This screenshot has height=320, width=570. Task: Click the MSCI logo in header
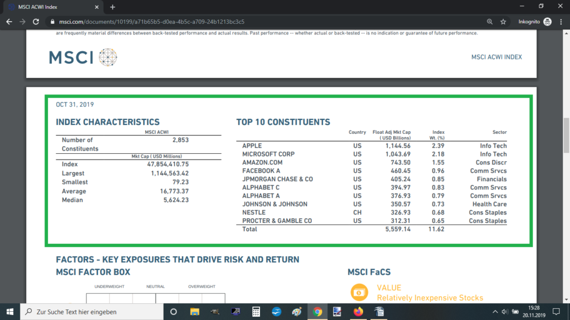pos(83,57)
